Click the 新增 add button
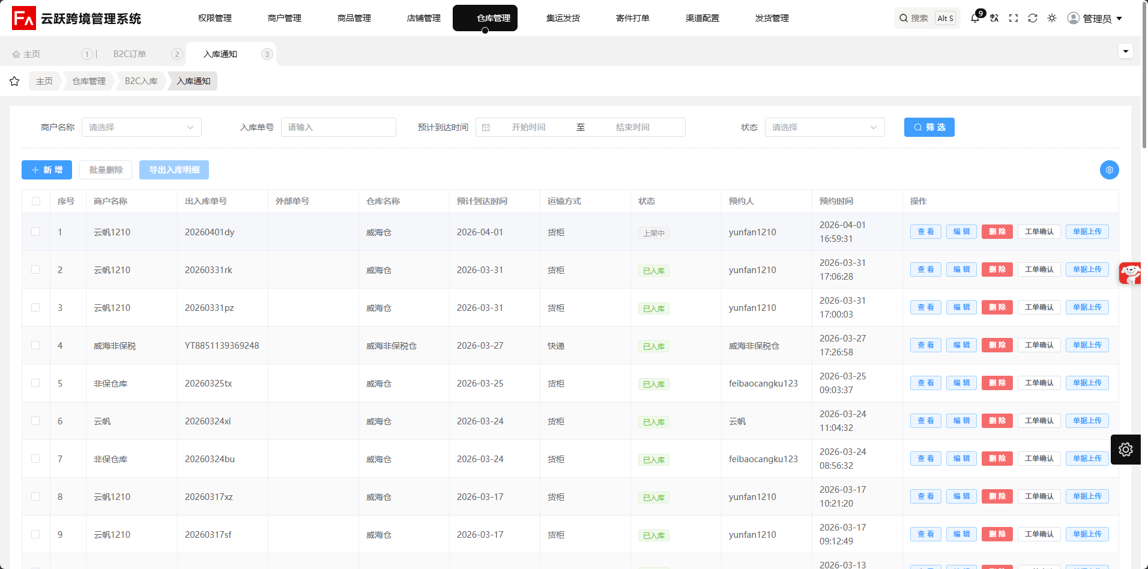The height and width of the screenshot is (569, 1148). pos(47,170)
